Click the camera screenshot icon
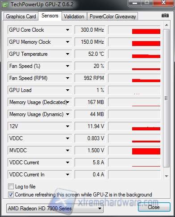The height and width of the screenshot is (217, 175). (x=165, y=16)
